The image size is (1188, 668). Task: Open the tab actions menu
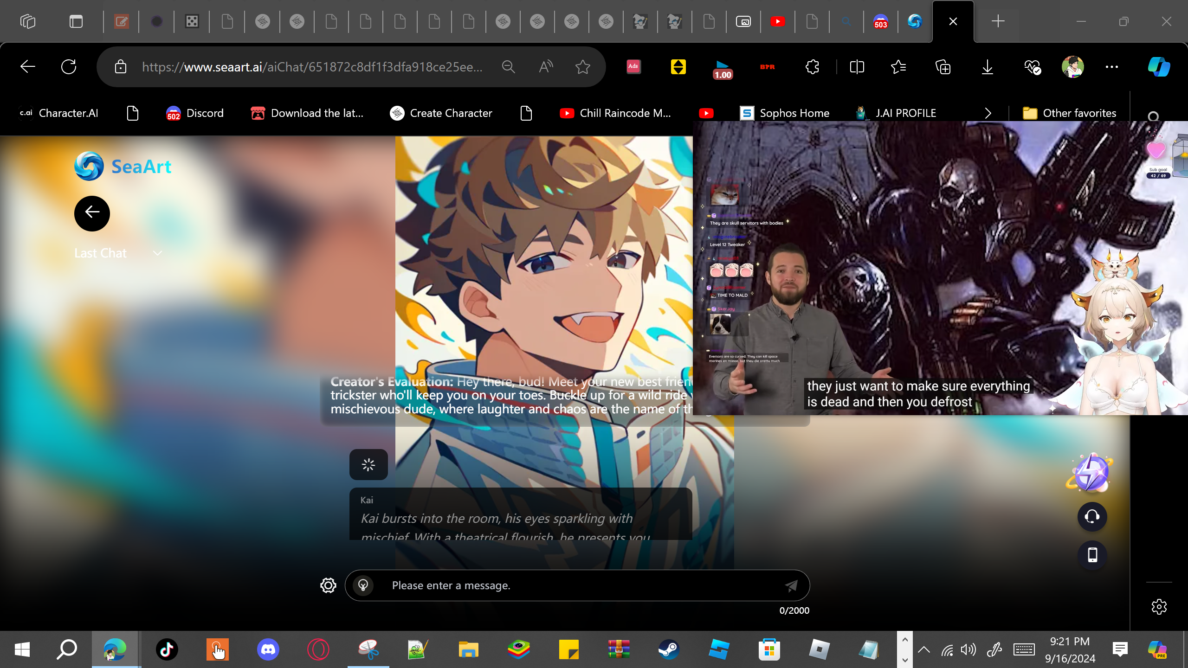(x=76, y=21)
